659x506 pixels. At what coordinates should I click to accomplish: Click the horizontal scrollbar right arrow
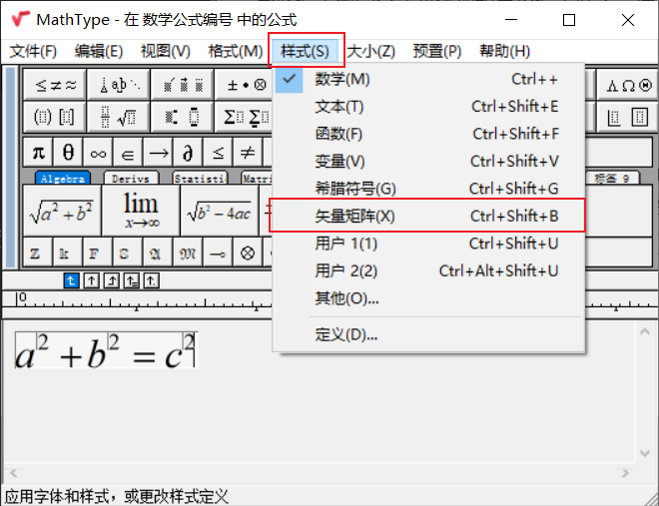pos(625,474)
